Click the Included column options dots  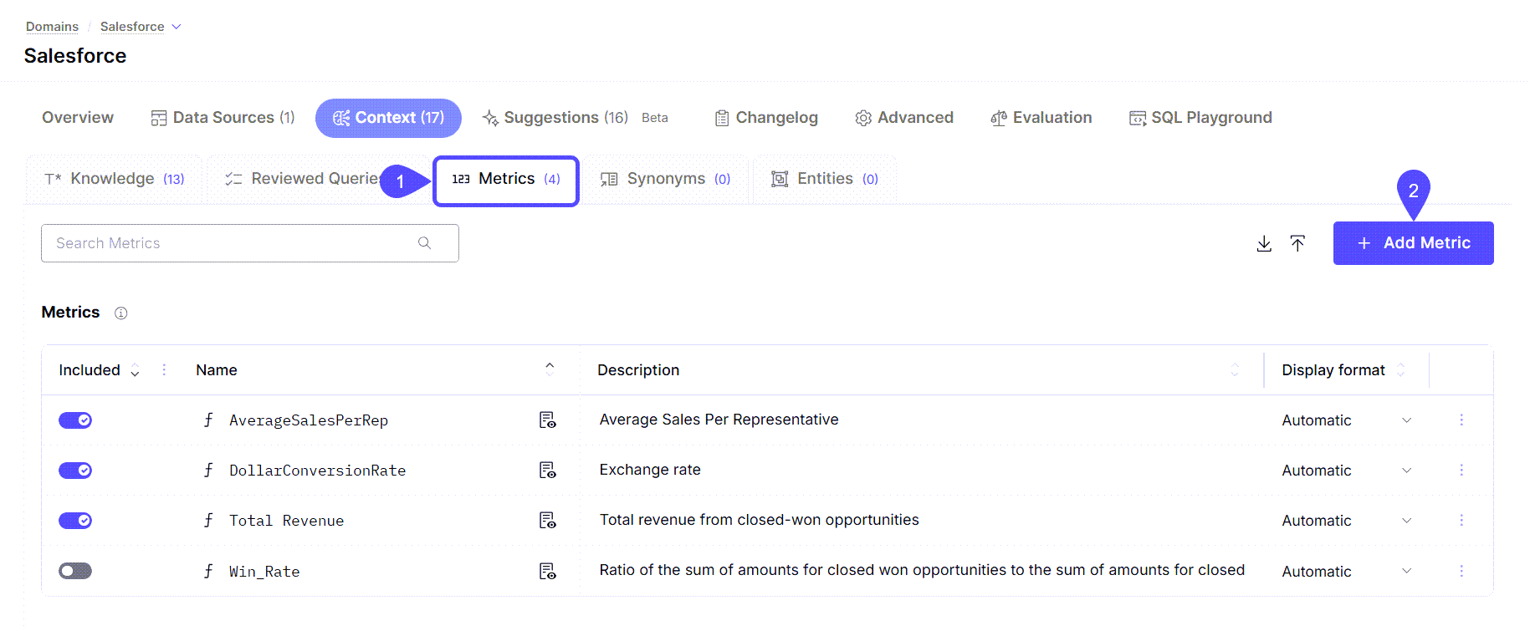pyautogui.click(x=164, y=369)
